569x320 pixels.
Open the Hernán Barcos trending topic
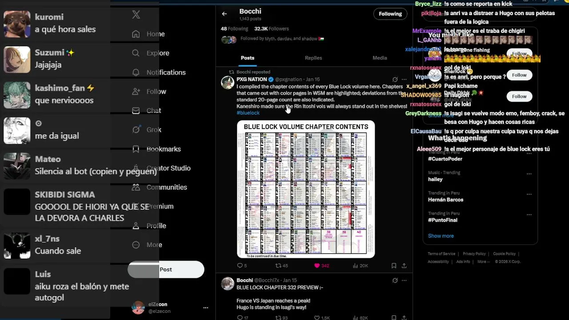[x=445, y=200]
